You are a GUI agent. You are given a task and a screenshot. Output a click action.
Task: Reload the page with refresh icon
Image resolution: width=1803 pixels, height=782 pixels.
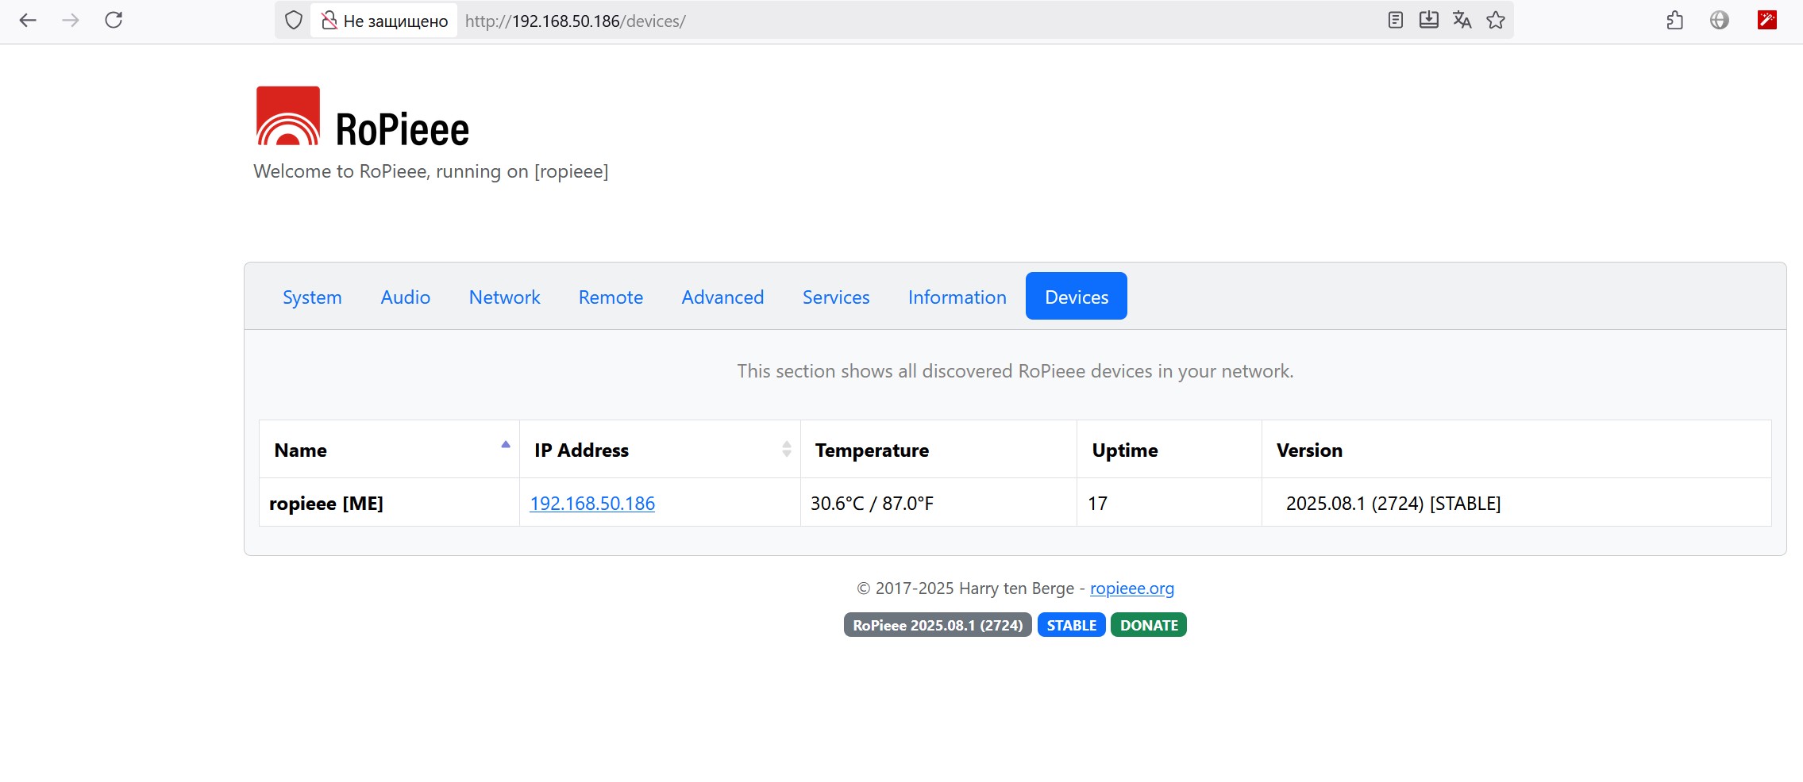coord(114,21)
